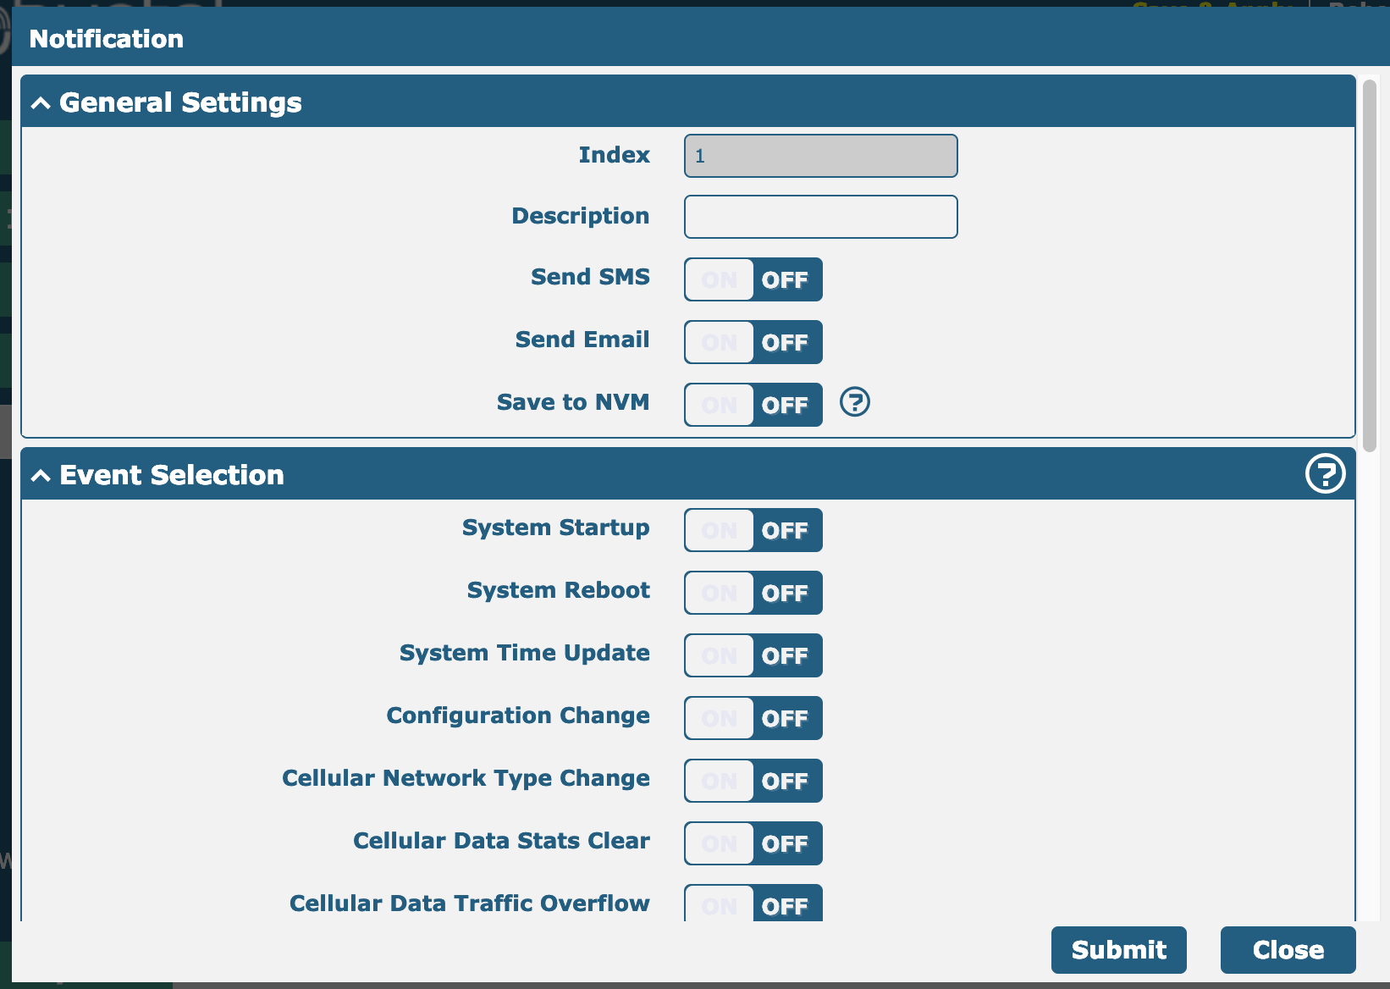
Task: Click the Send SMS label
Action: click(590, 277)
